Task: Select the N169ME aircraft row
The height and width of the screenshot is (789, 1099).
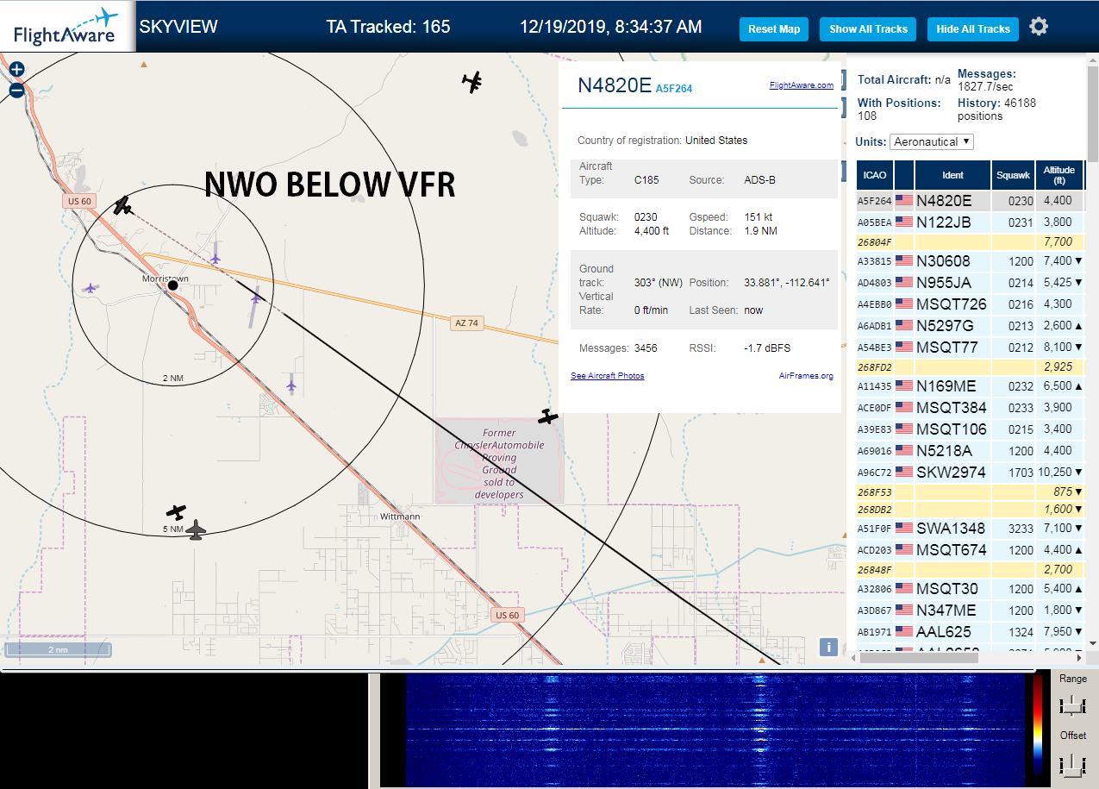Action: 970,386
